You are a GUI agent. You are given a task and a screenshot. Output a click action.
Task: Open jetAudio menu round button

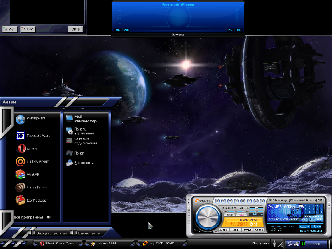click(x=262, y=201)
